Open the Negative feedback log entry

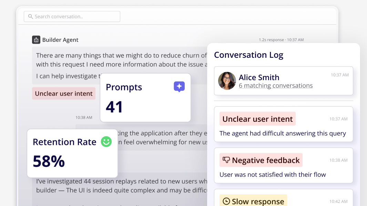284,165
